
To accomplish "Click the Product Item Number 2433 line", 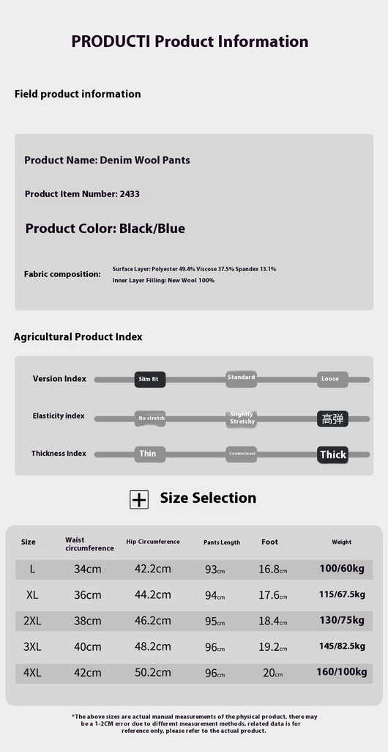I will (82, 194).
